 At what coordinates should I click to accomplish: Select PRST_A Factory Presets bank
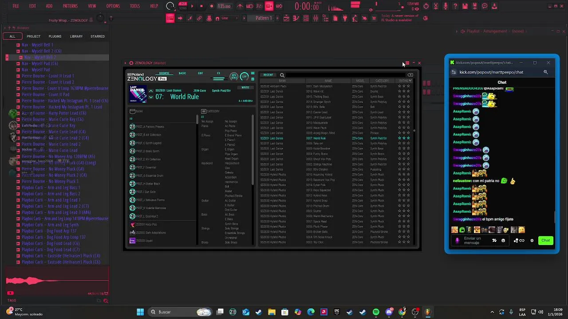pos(162,127)
